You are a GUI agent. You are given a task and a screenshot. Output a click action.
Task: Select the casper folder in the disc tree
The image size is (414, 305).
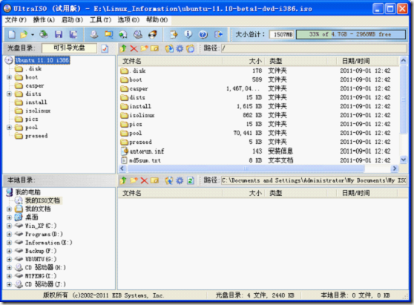pyautogui.click(x=35, y=85)
